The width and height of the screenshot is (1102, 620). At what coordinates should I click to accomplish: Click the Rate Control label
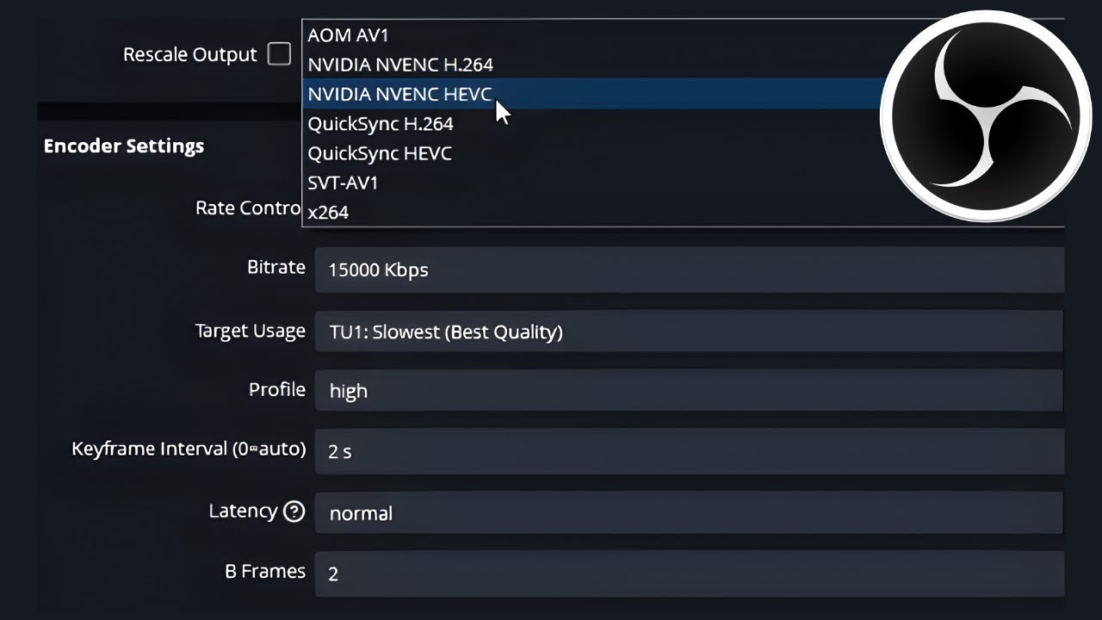click(248, 208)
